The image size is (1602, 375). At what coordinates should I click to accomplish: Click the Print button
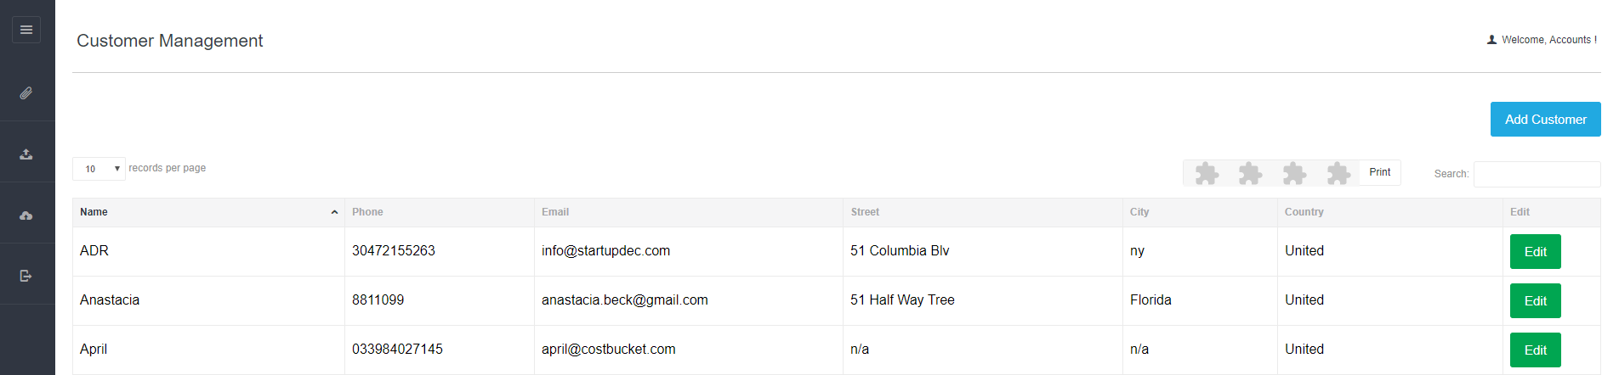click(x=1379, y=172)
